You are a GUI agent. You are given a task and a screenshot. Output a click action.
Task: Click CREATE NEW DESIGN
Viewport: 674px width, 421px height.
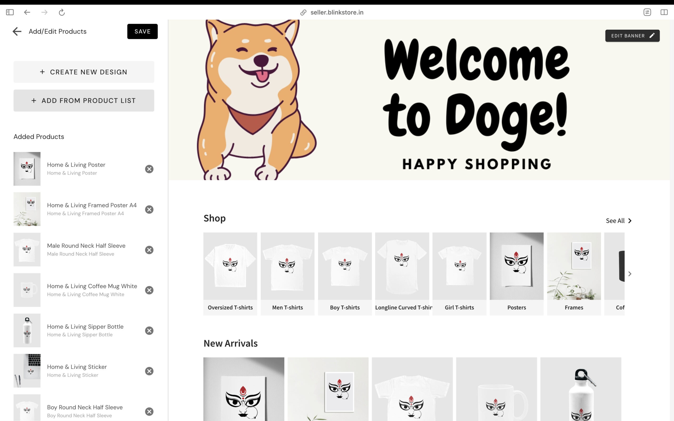[84, 72]
